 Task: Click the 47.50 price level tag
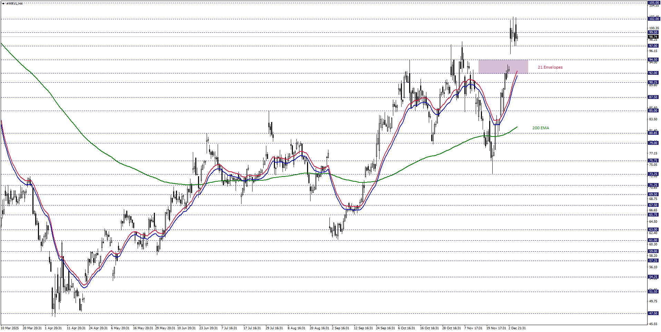pos(653,313)
